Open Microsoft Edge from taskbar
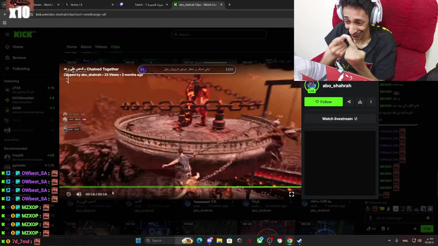438x246 pixels. 199,241
